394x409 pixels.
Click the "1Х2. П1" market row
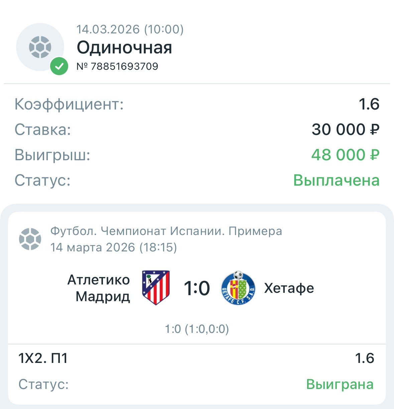click(43, 358)
